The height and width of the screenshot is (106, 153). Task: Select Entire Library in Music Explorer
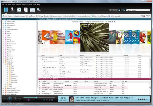click(11, 21)
